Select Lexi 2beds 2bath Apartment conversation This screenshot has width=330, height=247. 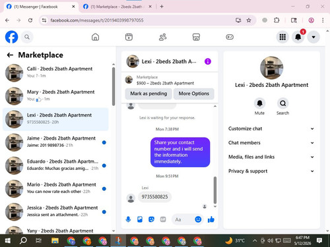coord(55,119)
